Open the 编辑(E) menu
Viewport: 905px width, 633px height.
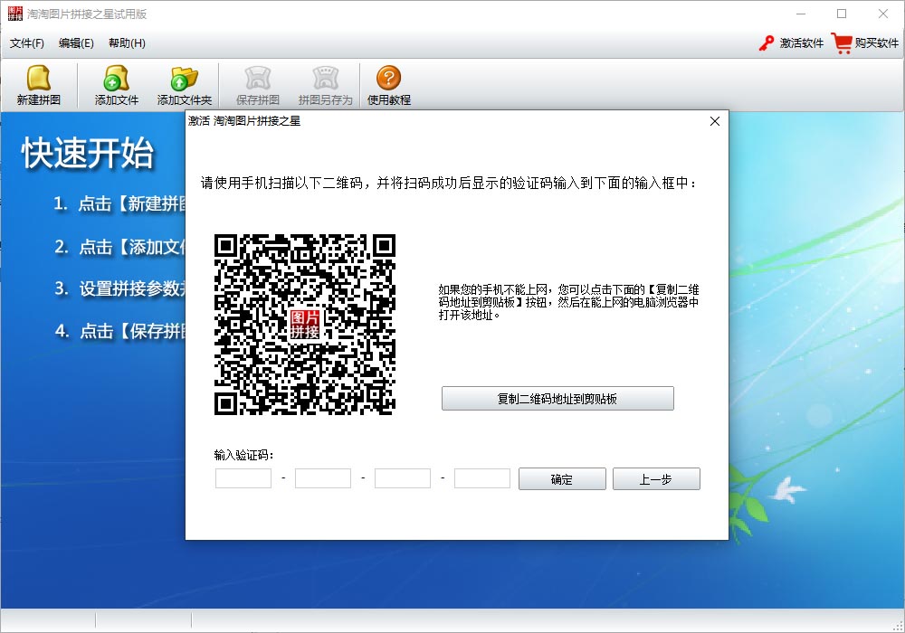coord(76,43)
